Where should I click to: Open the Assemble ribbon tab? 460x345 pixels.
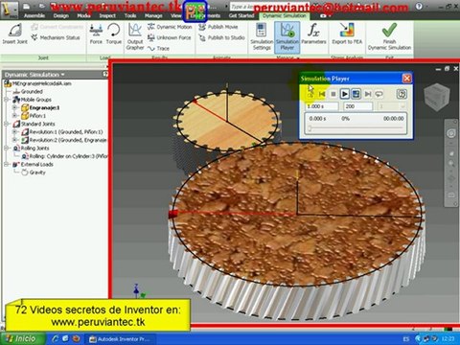(x=34, y=15)
